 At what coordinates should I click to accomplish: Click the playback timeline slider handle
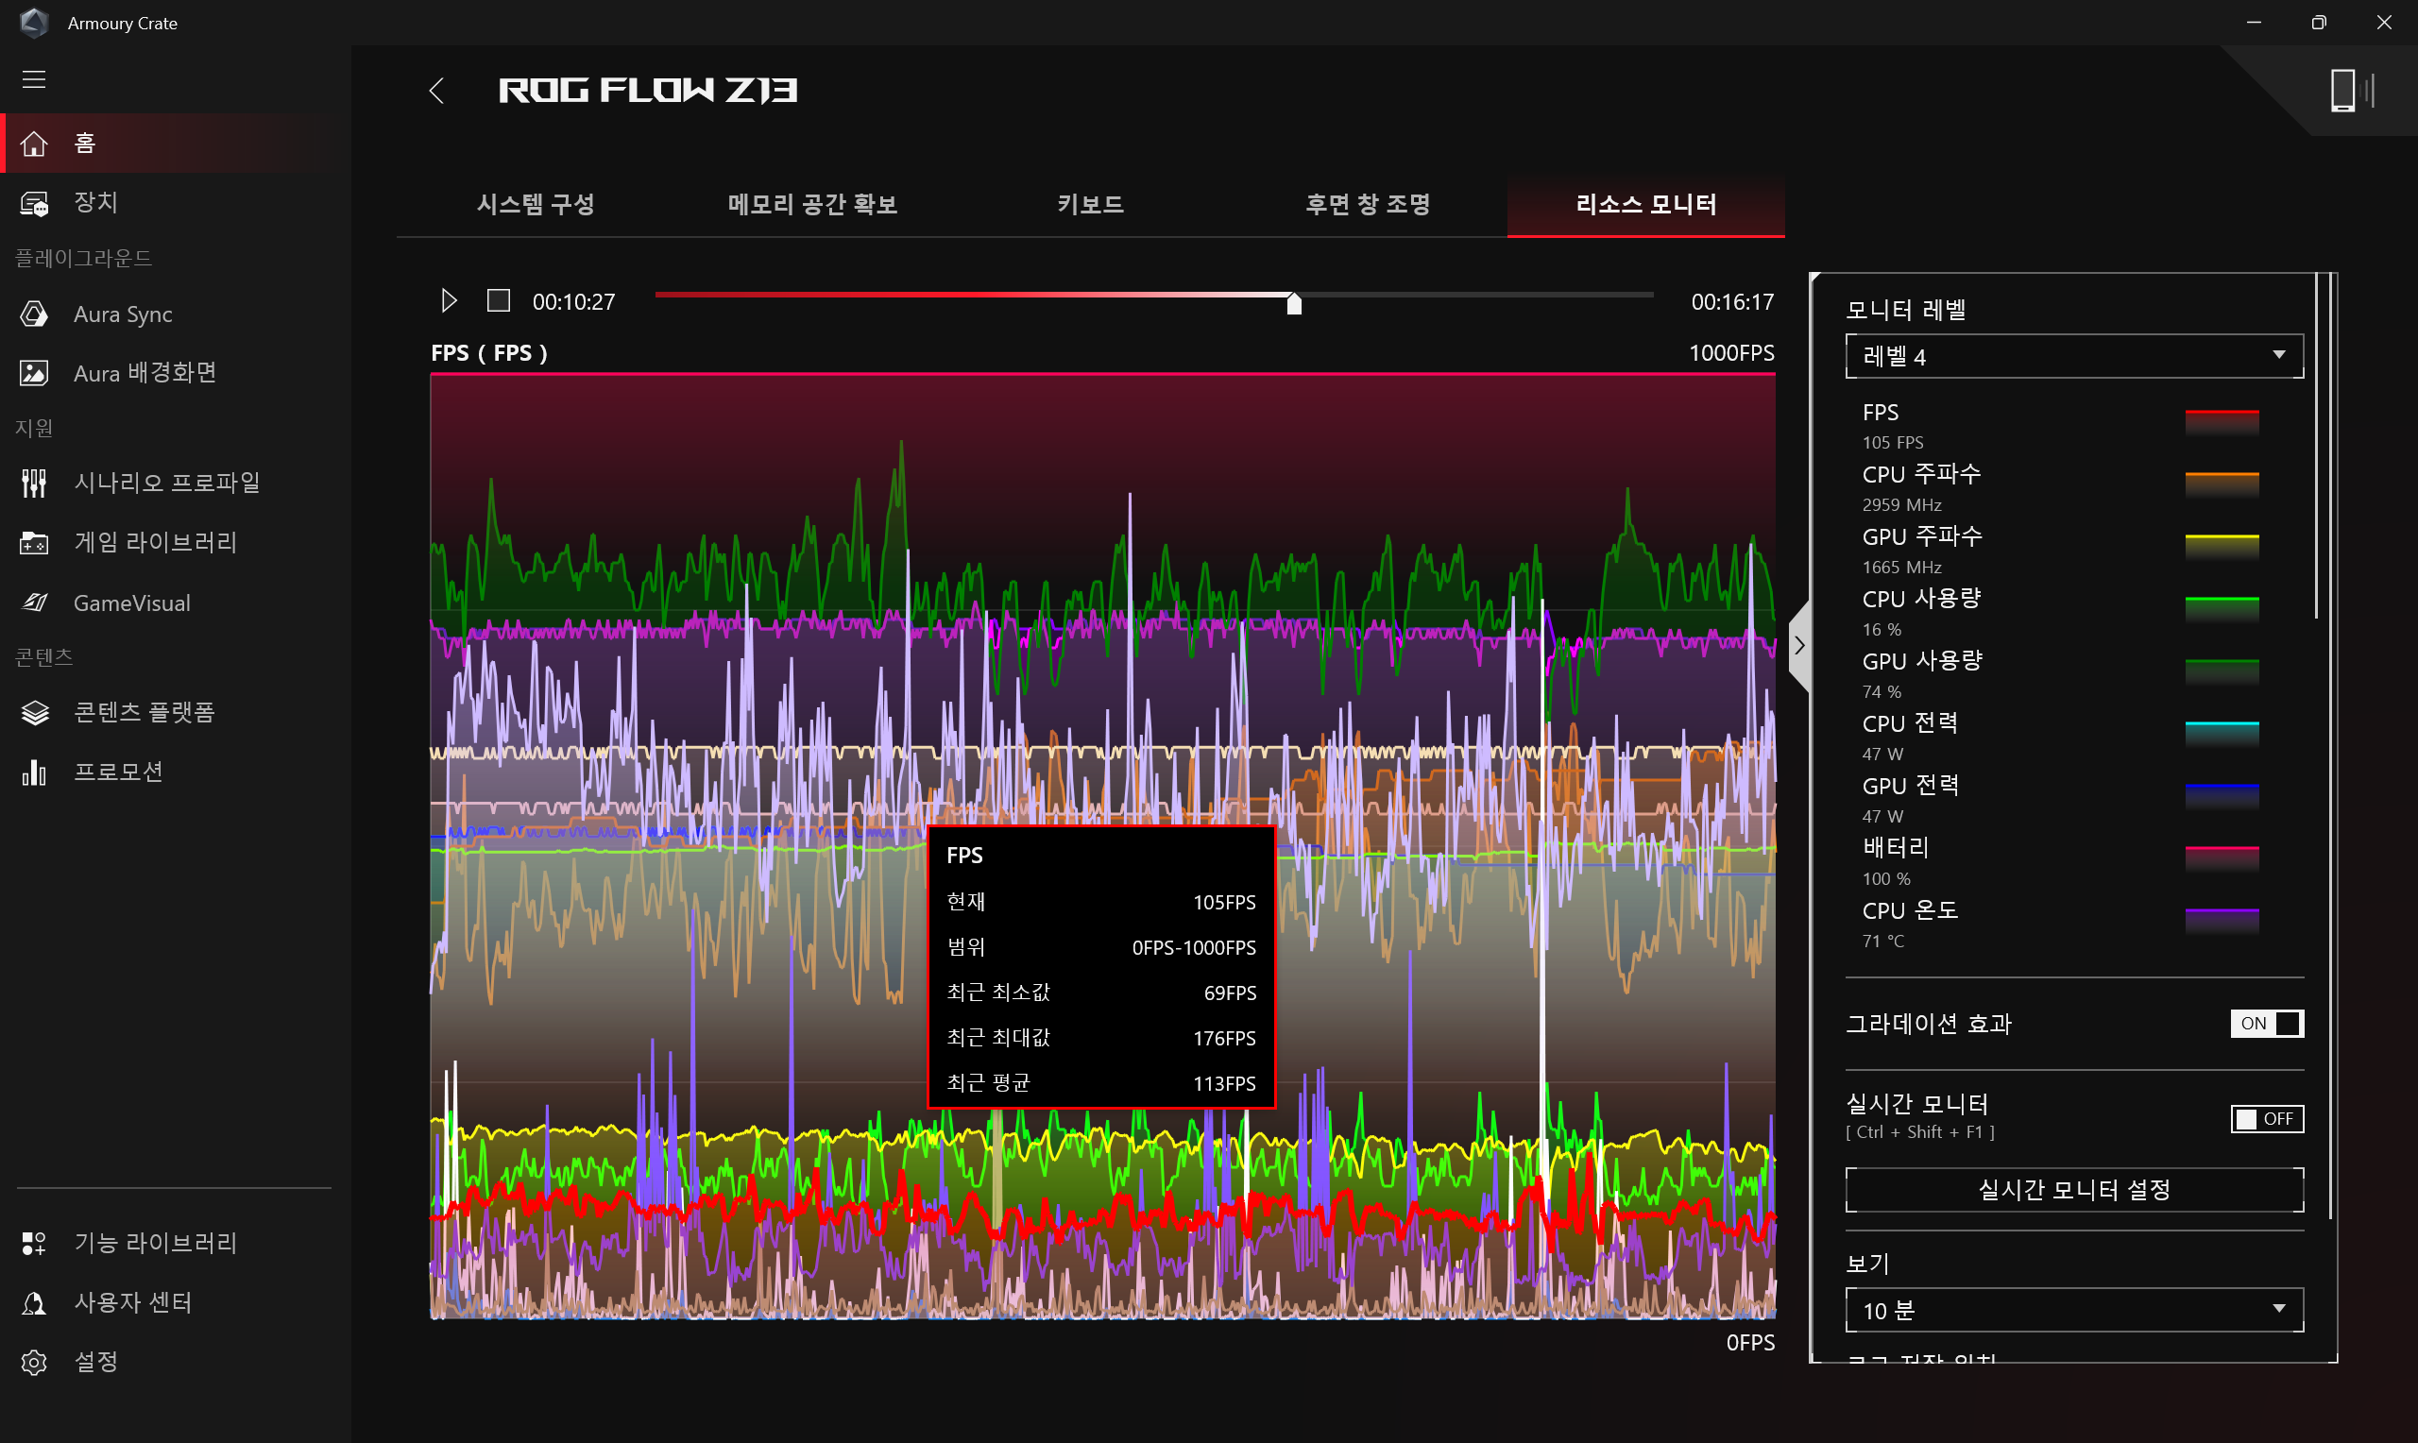tap(1294, 303)
